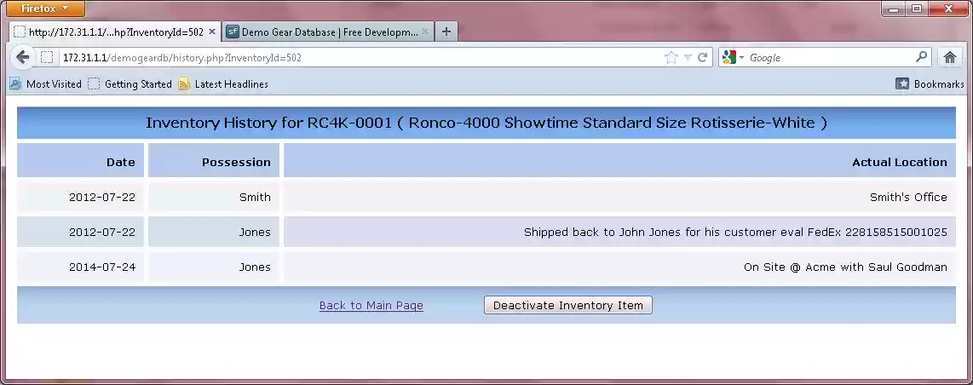The height and width of the screenshot is (385, 973).
Task: Select the Possession column header
Action: (x=214, y=162)
